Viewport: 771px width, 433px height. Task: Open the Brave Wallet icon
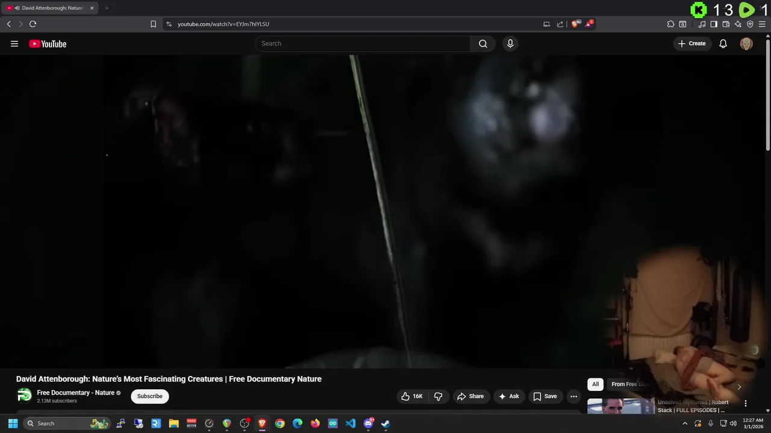point(726,24)
